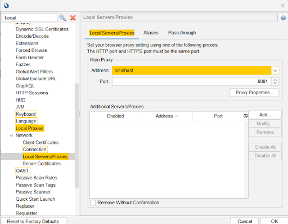The image size is (288, 224).
Task: Collapse the Network tree node
Action: pos(11,135)
